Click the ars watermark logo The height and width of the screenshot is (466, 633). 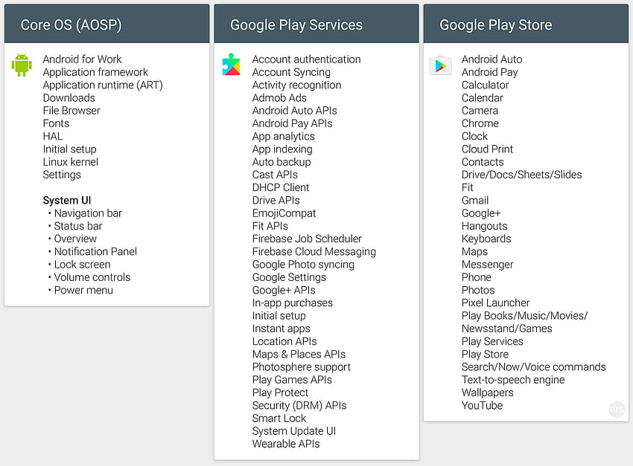point(617,410)
